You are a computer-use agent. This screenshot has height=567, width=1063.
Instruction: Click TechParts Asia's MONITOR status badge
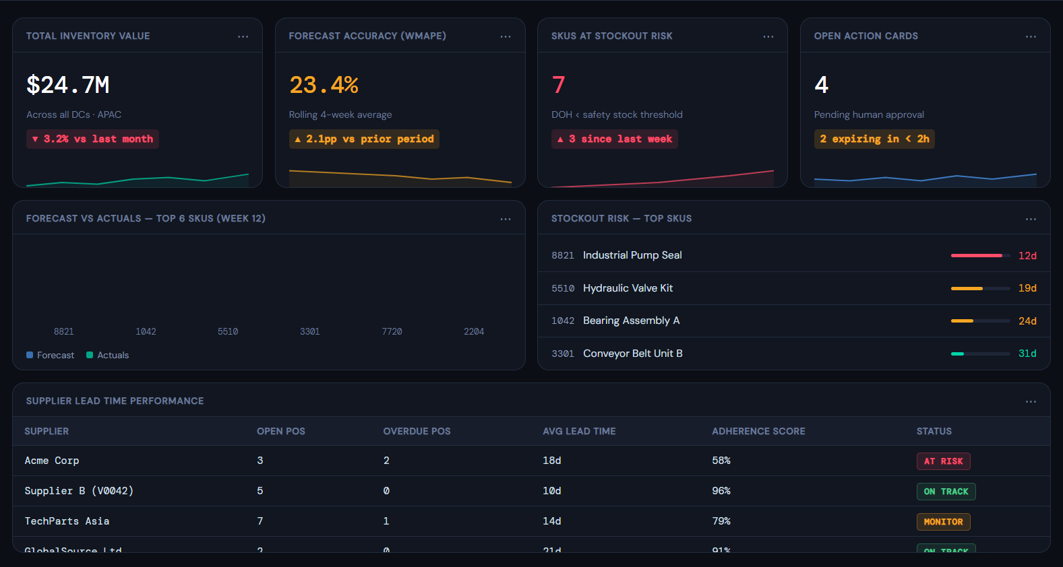943,522
